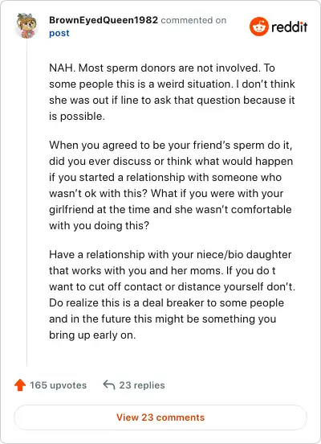Image resolution: width=321 pixels, height=444 pixels.
Task: Click the final line "bring up early on."
Action: (x=92, y=335)
